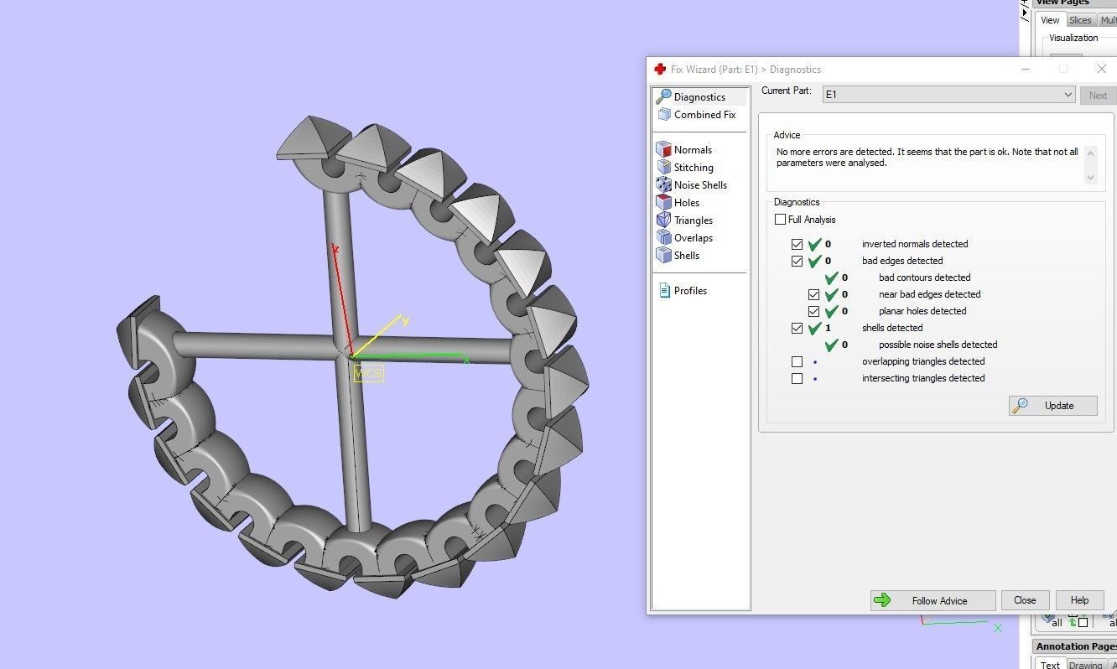This screenshot has width=1117, height=669.
Task: Click the Next button beside Current Part
Action: (1098, 96)
